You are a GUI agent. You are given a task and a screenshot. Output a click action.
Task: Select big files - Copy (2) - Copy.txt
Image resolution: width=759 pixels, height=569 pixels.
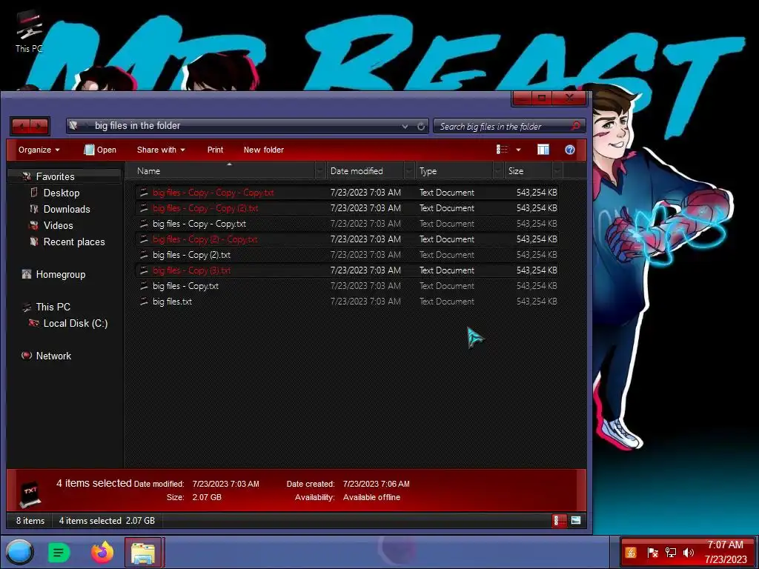(x=347, y=239)
